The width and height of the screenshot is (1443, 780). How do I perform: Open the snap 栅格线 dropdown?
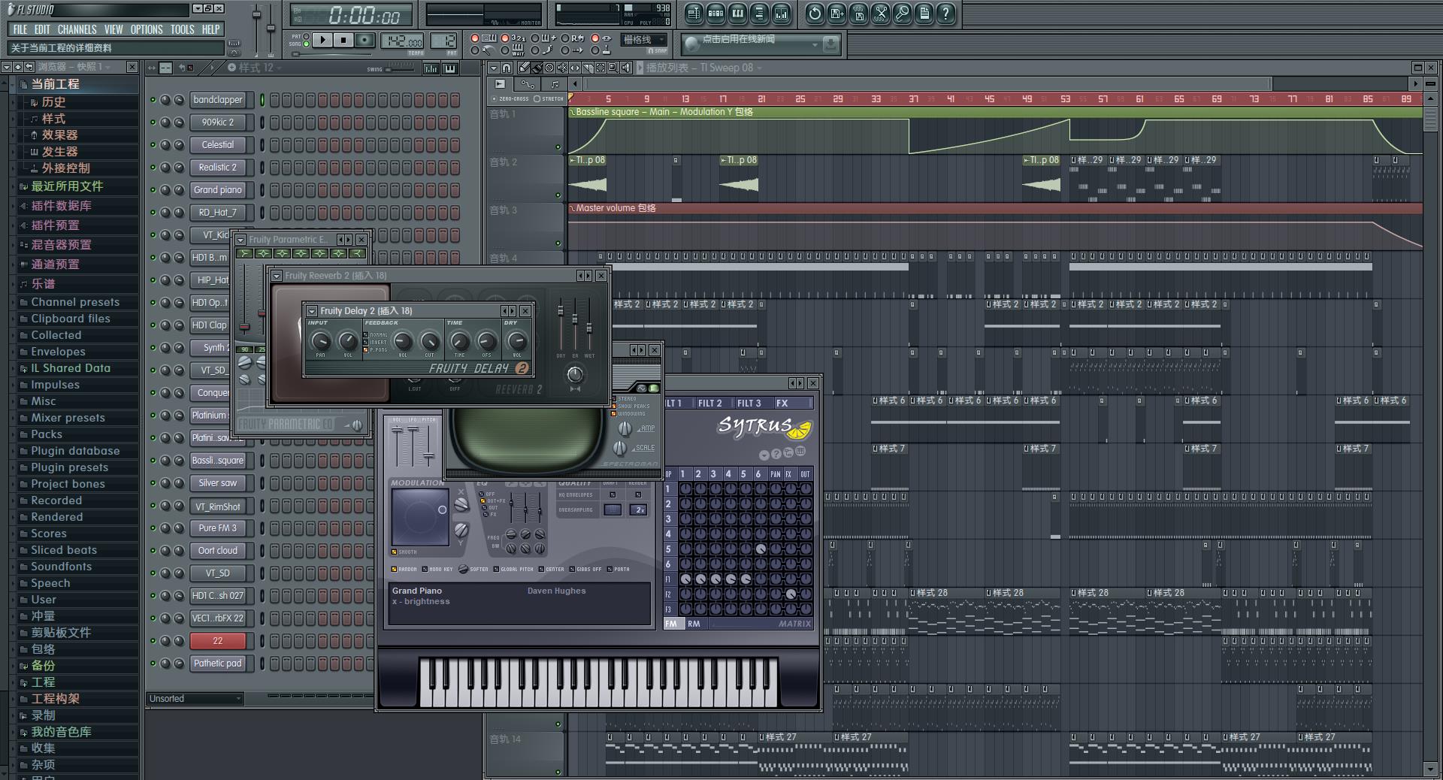click(645, 40)
